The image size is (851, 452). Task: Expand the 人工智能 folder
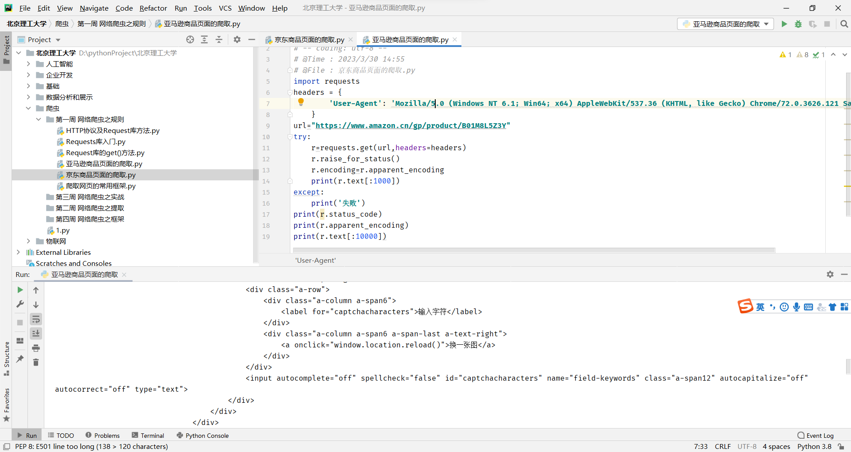pyautogui.click(x=28, y=64)
